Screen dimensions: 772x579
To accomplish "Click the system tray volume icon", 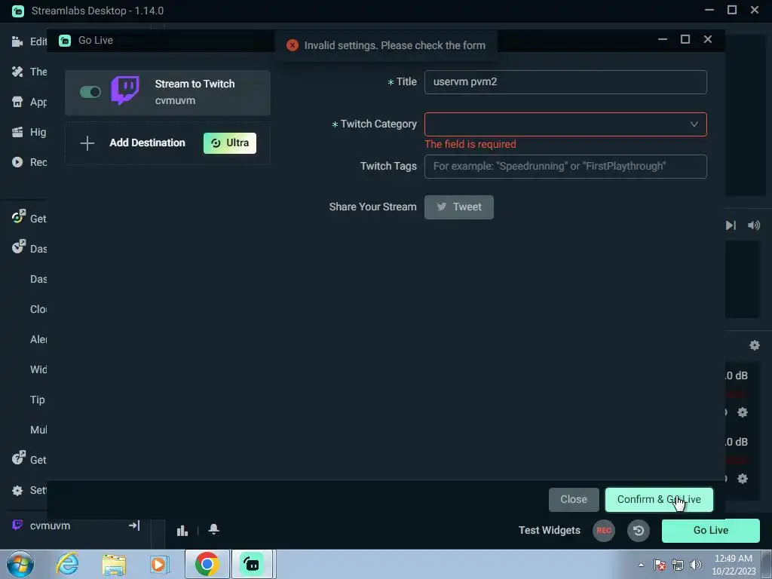I will click(x=696, y=565).
